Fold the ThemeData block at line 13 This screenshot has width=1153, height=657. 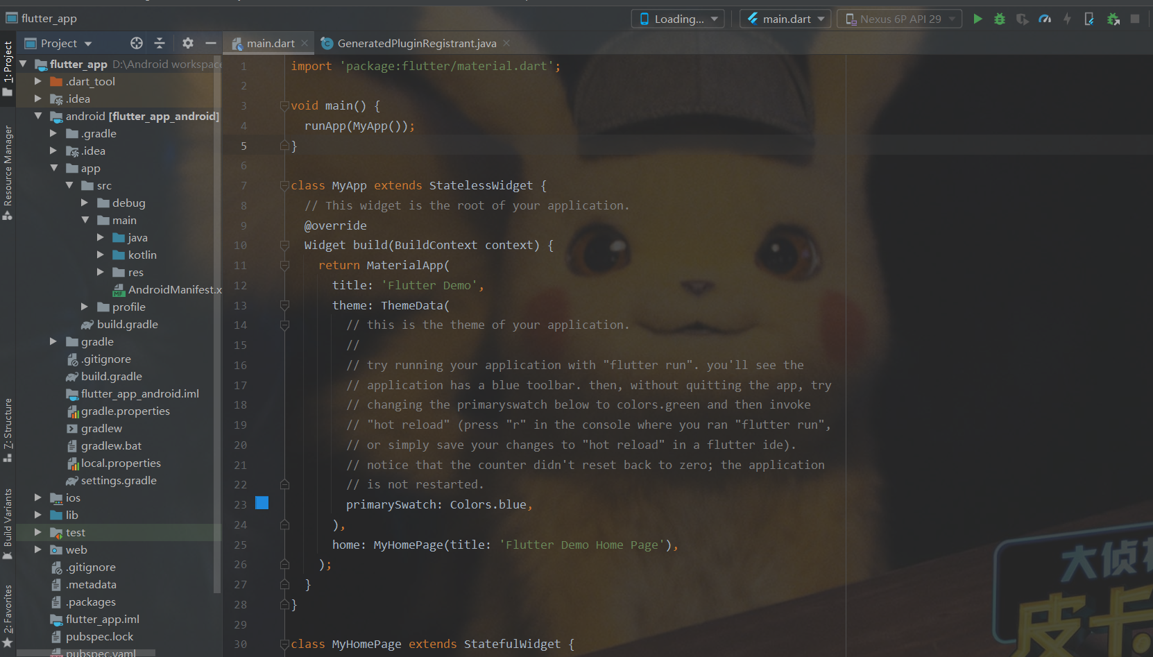coord(284,305)
